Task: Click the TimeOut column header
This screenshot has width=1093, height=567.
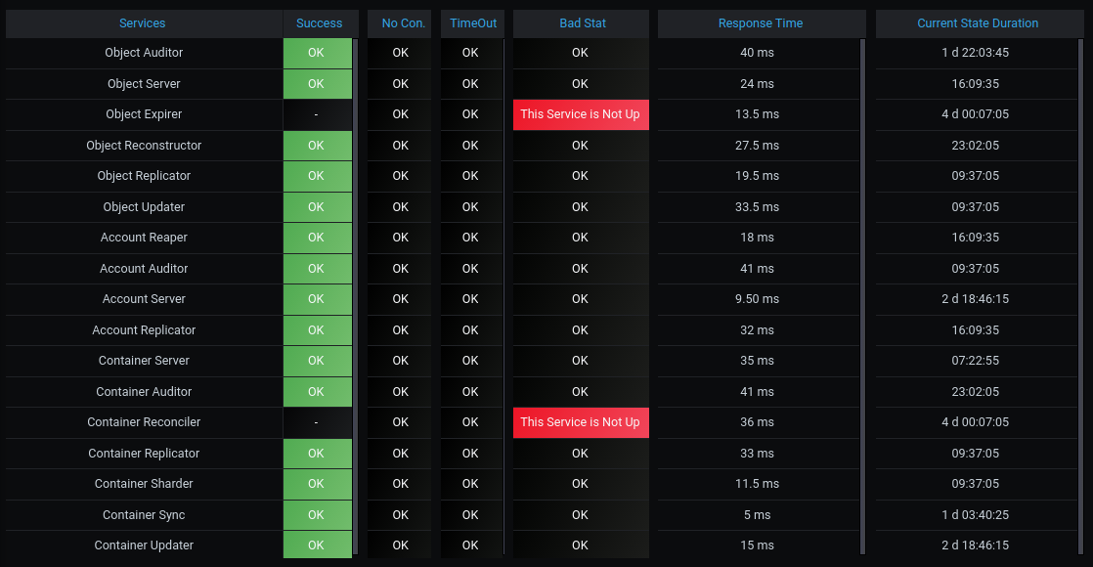Action: [473, 23]
